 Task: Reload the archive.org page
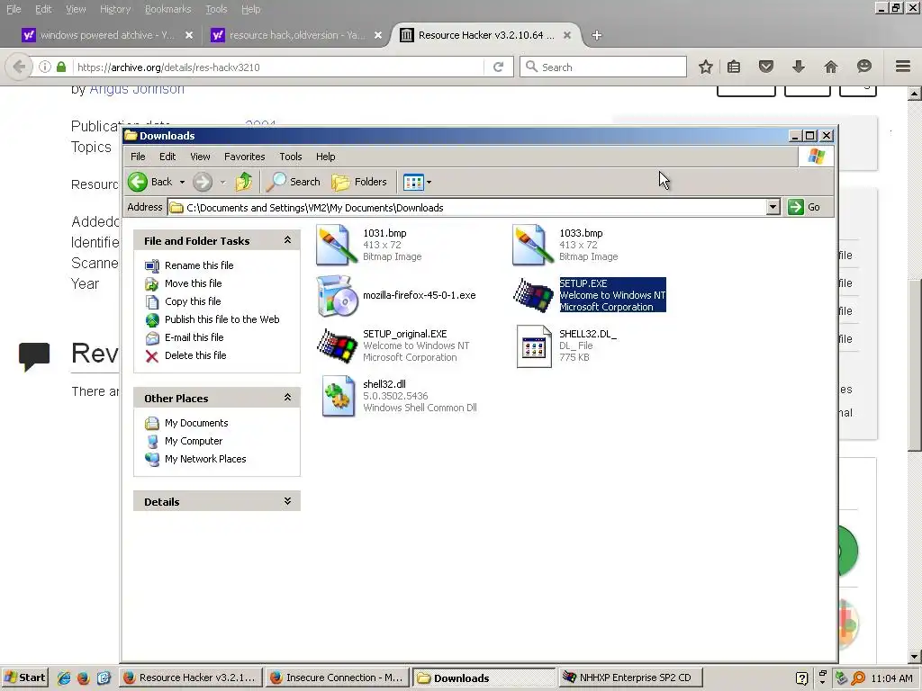498,67
